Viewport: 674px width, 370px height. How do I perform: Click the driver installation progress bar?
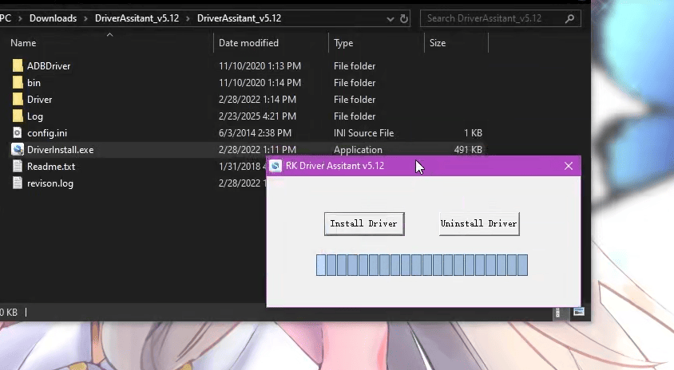[422, 265]
